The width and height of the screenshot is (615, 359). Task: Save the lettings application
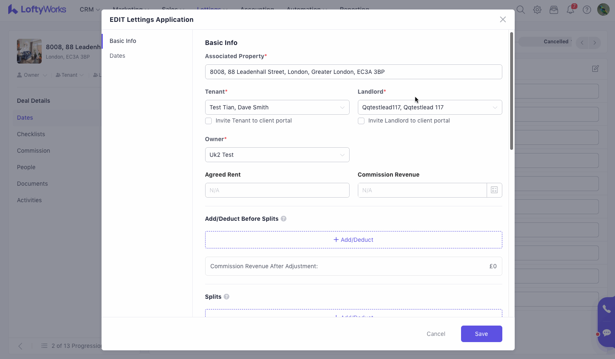click(481, 334)
